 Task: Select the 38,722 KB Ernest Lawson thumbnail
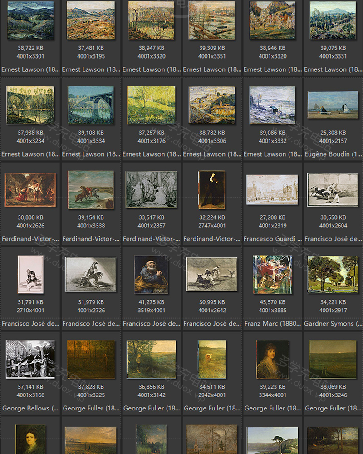30,20
